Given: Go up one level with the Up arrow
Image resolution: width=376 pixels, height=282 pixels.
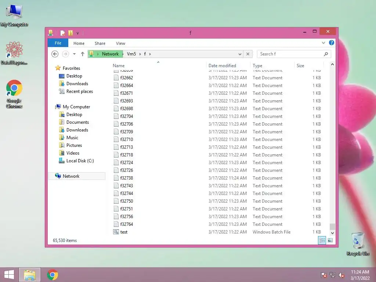Looking at the screenshot, I should click(x=83, y=54).
